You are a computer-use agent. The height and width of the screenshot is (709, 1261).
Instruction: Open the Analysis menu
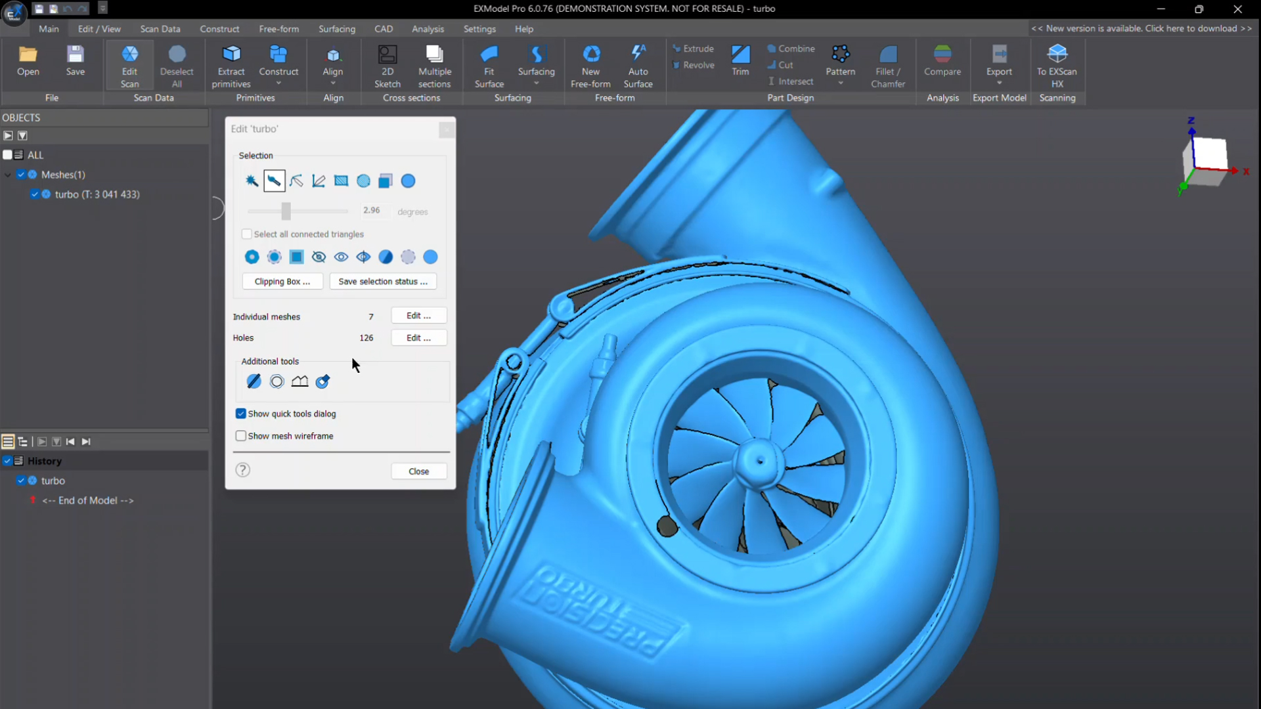428,29
